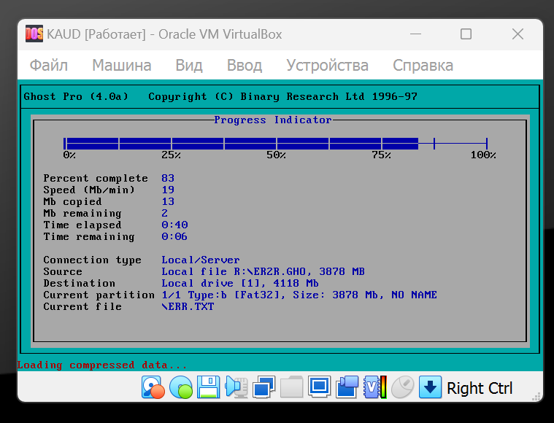The height and width of the screenshot is (423, 554).
Task: Click the Time elapsed value 0:40
Action: coord(174,225)
